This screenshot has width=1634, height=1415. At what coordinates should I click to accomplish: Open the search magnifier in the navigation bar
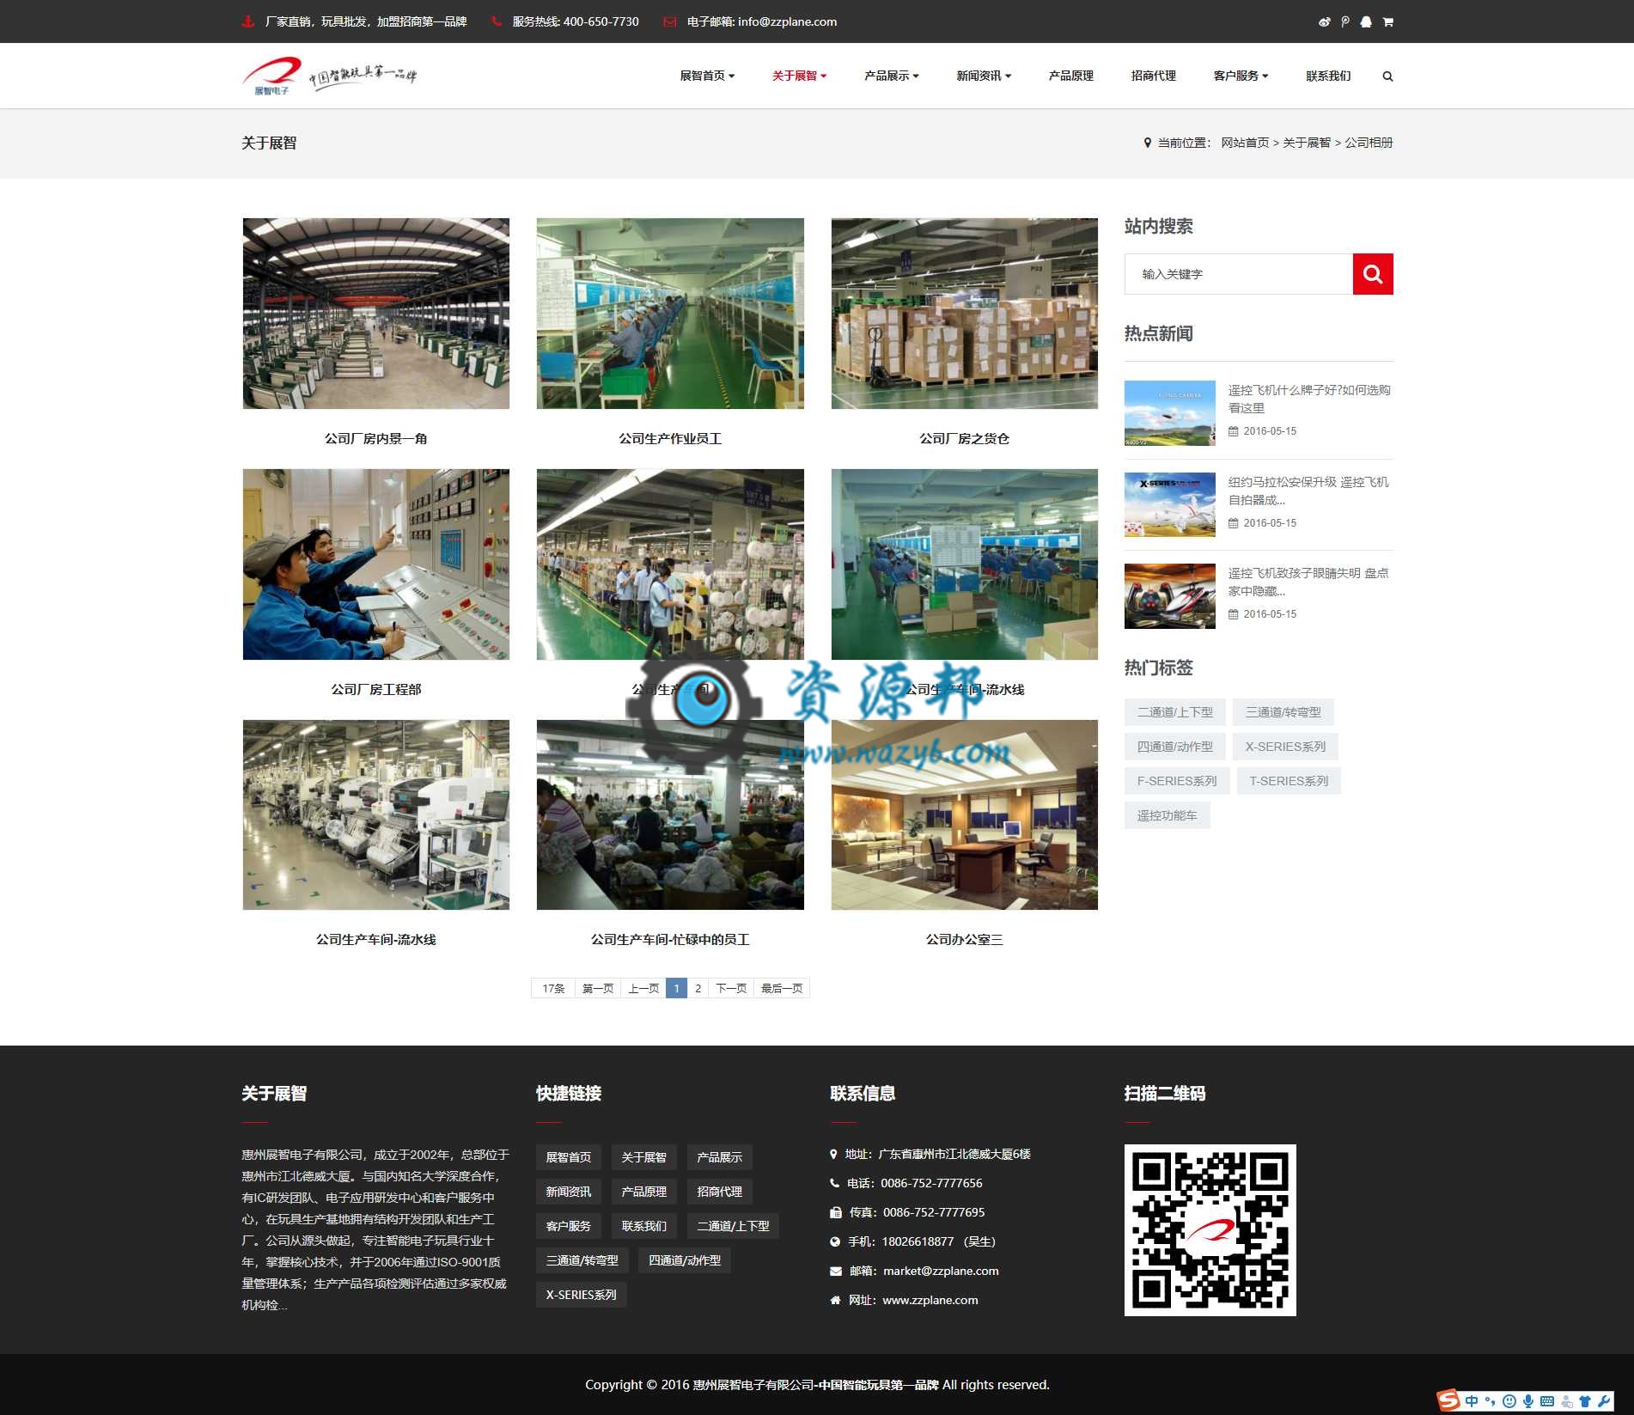pos(1387,76)
